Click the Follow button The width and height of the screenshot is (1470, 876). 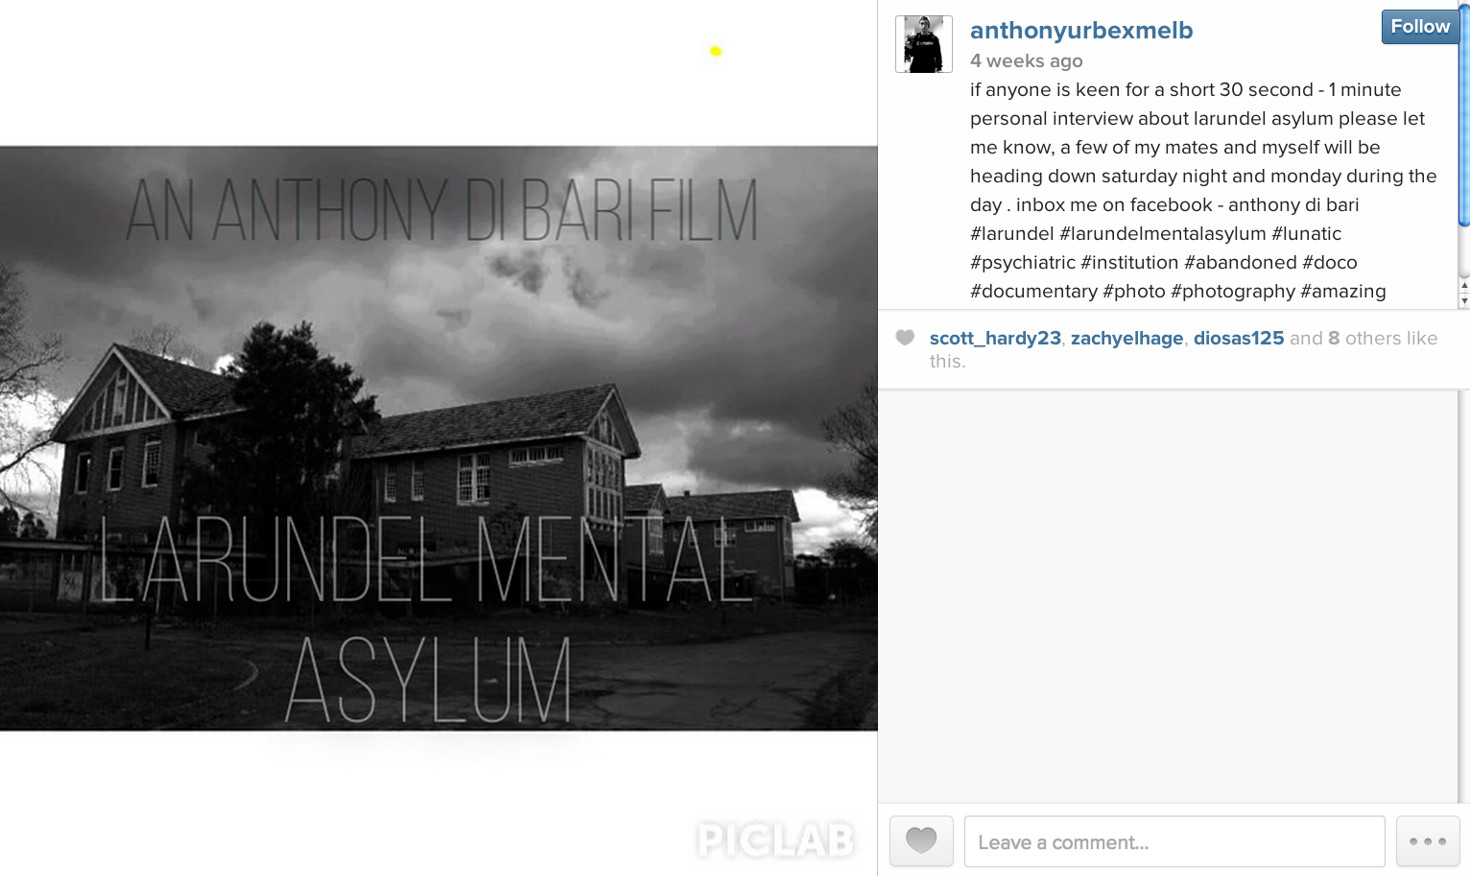tap(1420, 27)
